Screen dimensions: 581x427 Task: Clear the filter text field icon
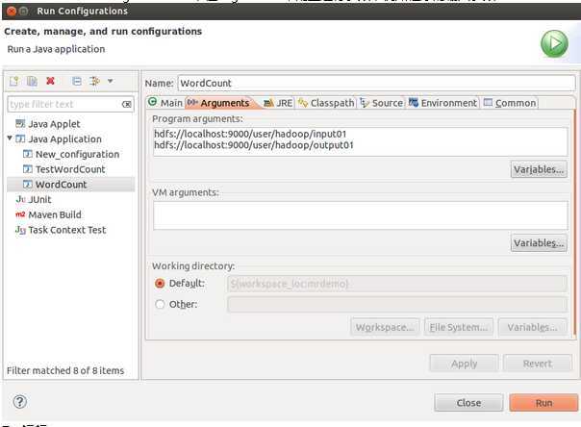(x=126, y=105)
